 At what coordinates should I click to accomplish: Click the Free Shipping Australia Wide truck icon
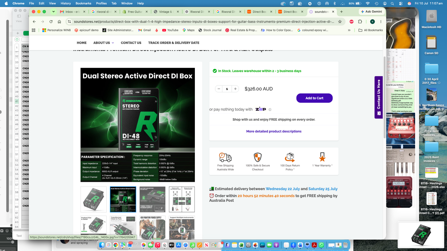(225, 157)
